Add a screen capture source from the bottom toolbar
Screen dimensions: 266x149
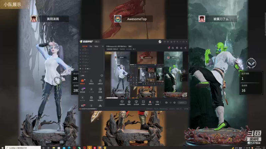coord(122,103)
